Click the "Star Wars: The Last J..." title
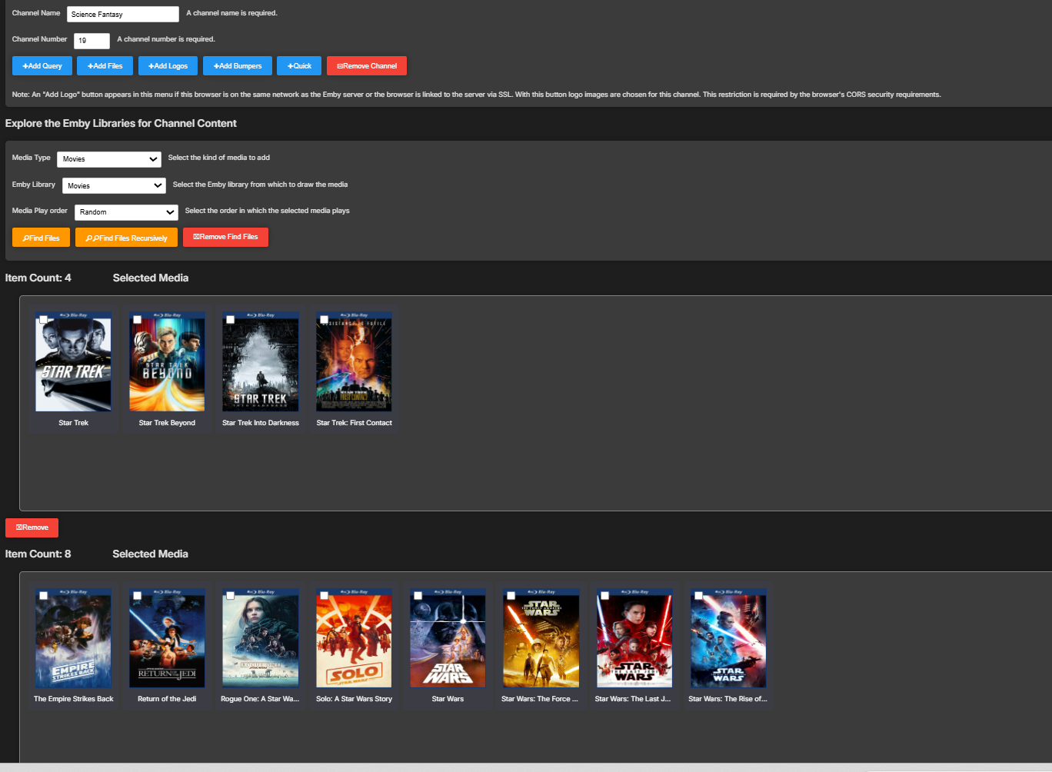The image size is (1052, 772). pos(633,699)
